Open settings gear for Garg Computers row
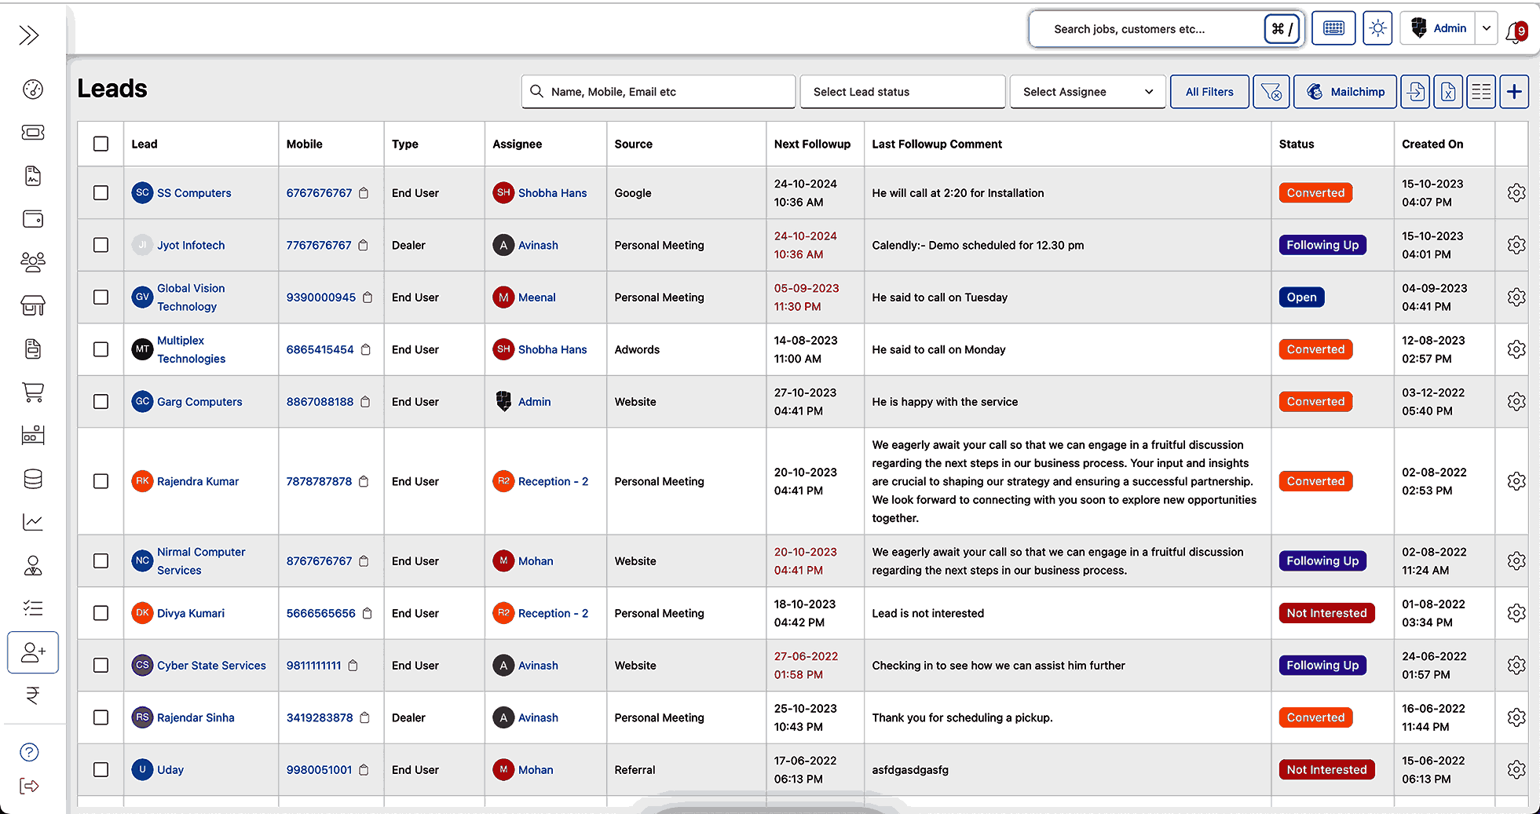This screenshot has width=1540, height=814. pyautogui.click(x=1516, y=402)
